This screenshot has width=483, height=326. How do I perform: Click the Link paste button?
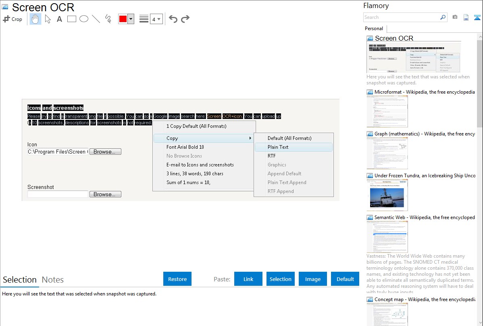click(248, 279)
